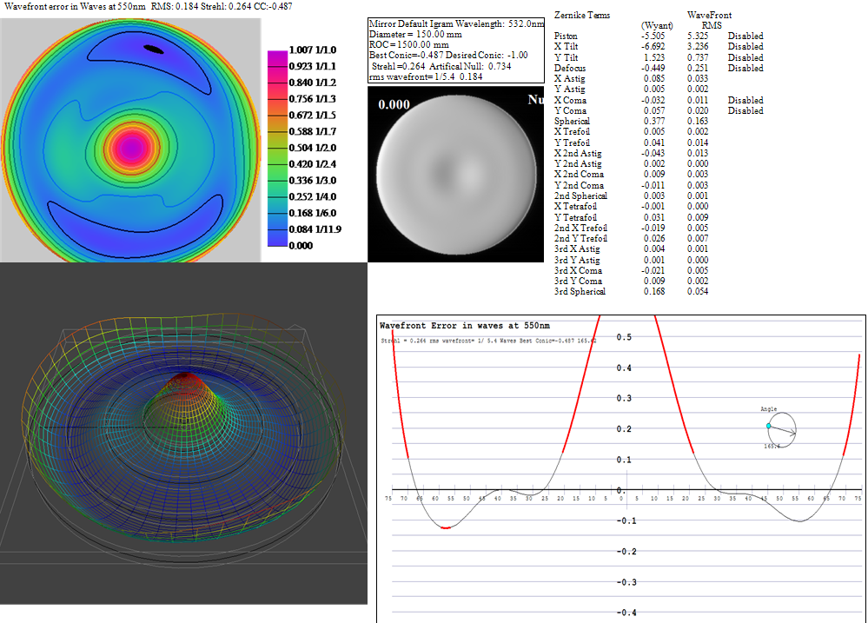The image size is (868, 623).
Task: Click the "Diameter = 150.00 mm" line
Action: tap(415, 35)
